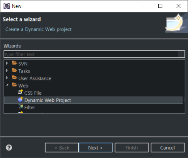
Task: Collapse the Web category
Action: click(x=8, y=85)
